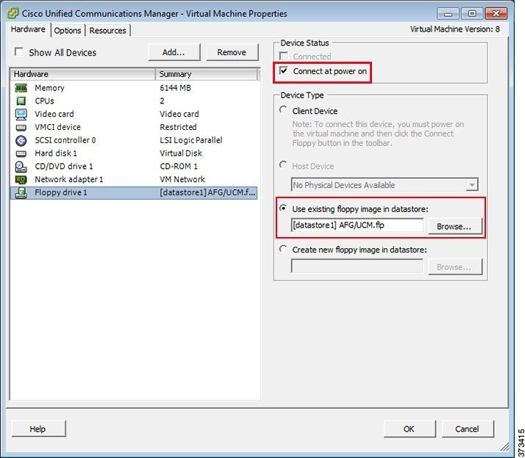525x458 pixels.
Task: Click the VMCI device icon
Action: click(x=21, y=128)
